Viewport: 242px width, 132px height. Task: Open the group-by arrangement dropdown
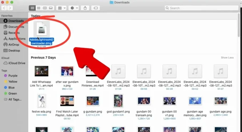coord(61,8)
